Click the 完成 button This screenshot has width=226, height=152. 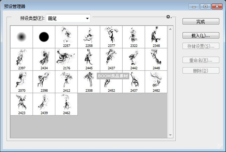[x=201, y=21]
